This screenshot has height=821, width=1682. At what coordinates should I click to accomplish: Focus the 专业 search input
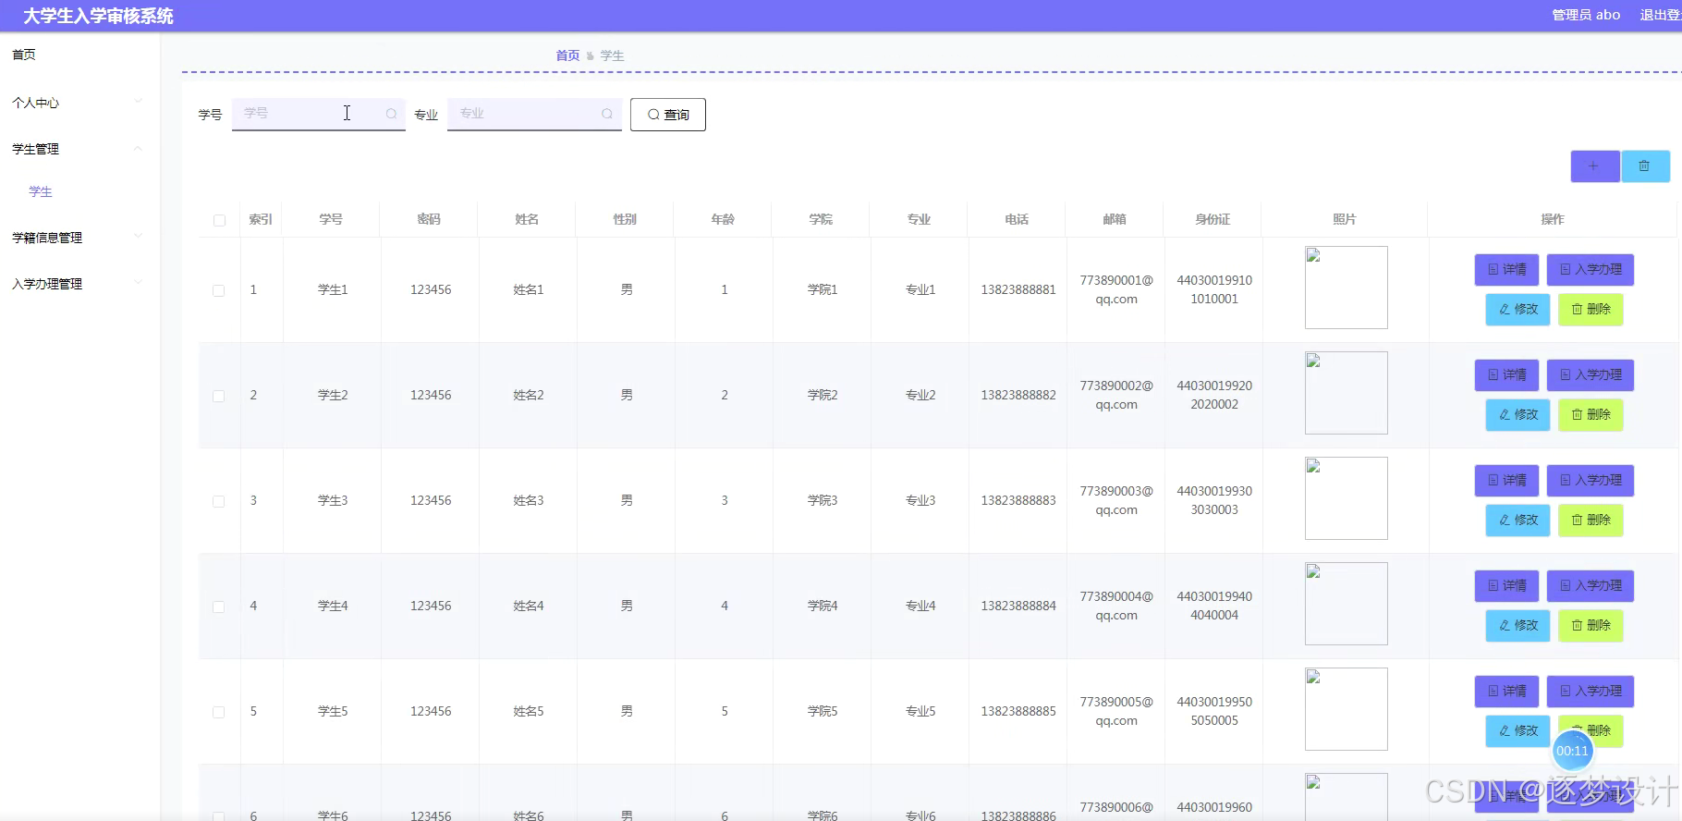pyautogui.click(x=534, y=114)
